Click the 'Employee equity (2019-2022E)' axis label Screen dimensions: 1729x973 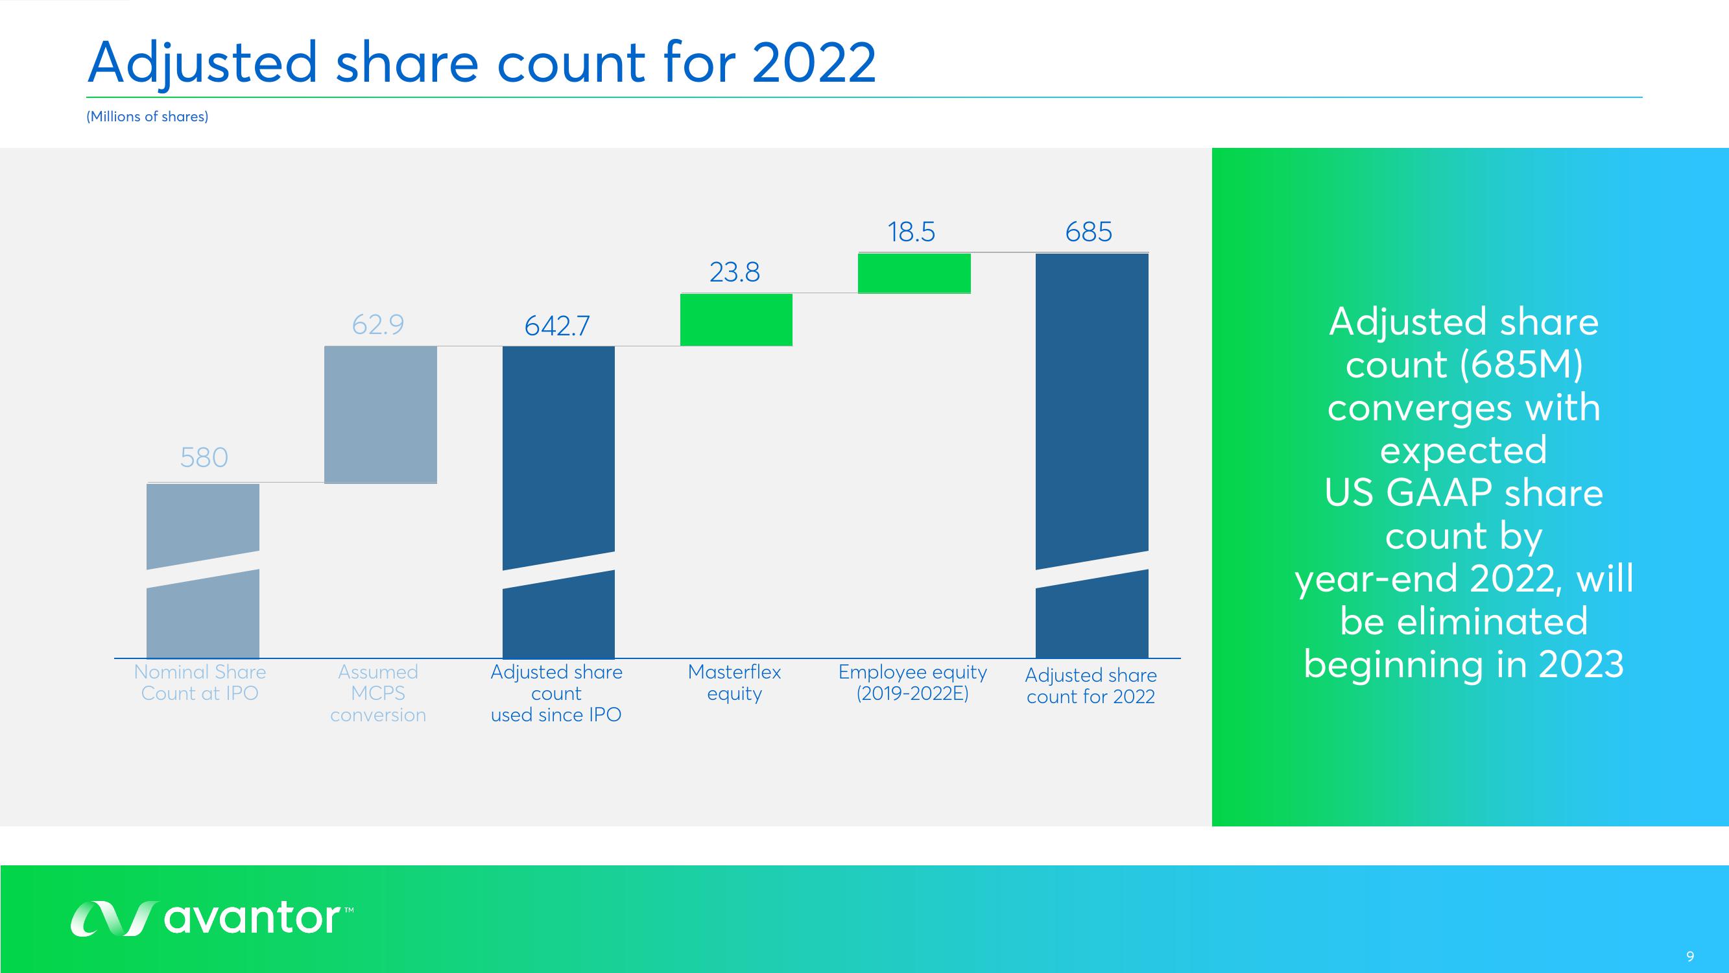pyautogui.click(x=912, y=682)
